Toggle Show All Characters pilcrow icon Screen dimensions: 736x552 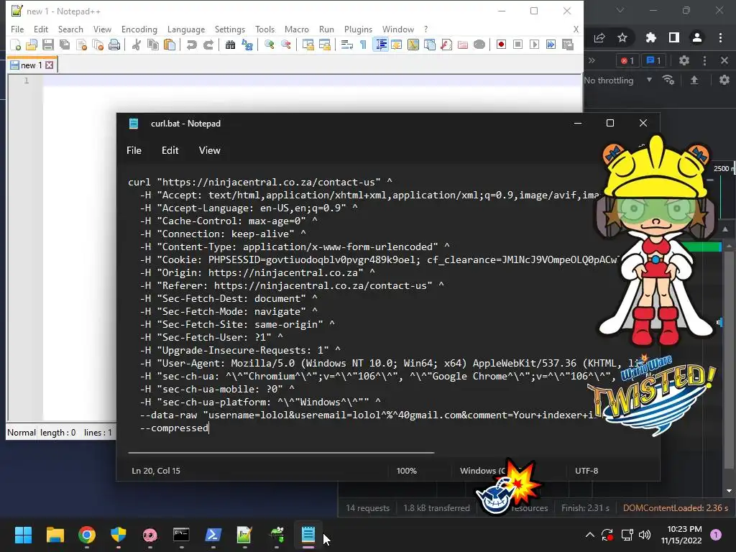tap(363, 45)
